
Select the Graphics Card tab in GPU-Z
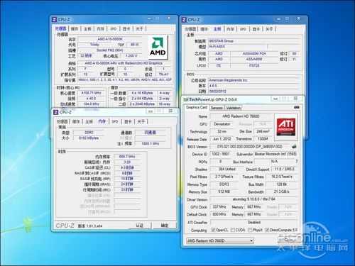pos(197,107)
